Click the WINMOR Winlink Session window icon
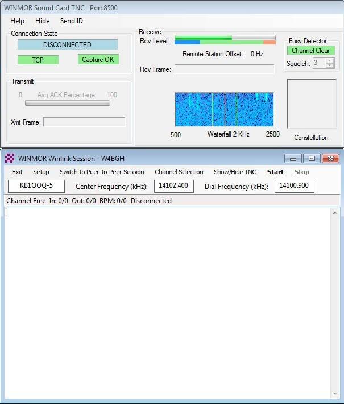The height and width of the screenshot is (404, 344). [10, 158]
